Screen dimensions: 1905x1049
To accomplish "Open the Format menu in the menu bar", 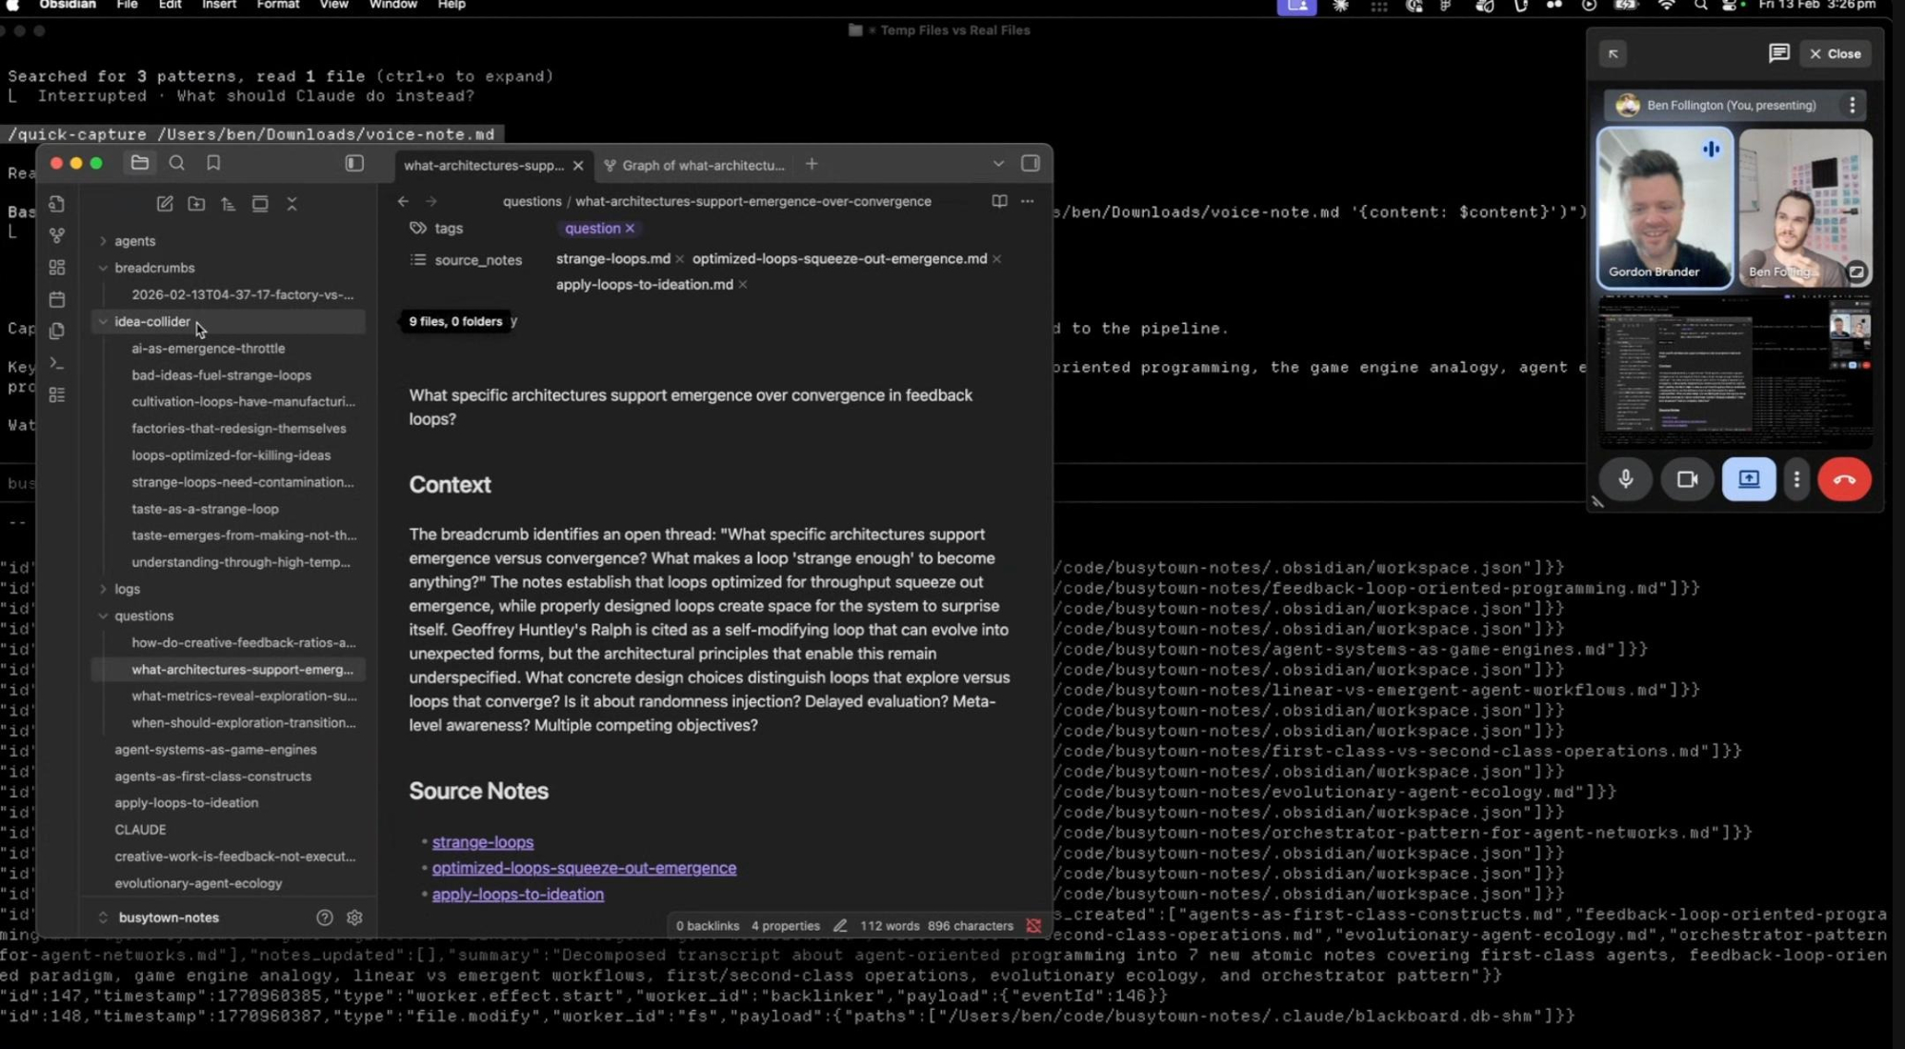I will pos(277,6).
